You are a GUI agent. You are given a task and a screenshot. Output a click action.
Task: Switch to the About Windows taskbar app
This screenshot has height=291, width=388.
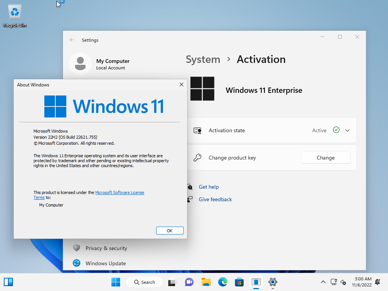pos(256,282)
